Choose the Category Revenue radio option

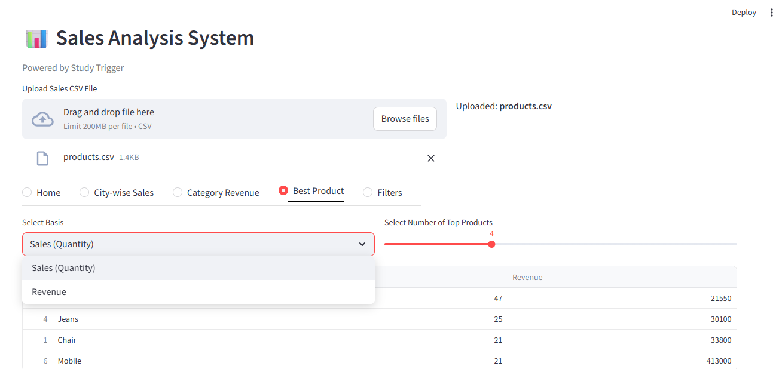coord(178,192)
